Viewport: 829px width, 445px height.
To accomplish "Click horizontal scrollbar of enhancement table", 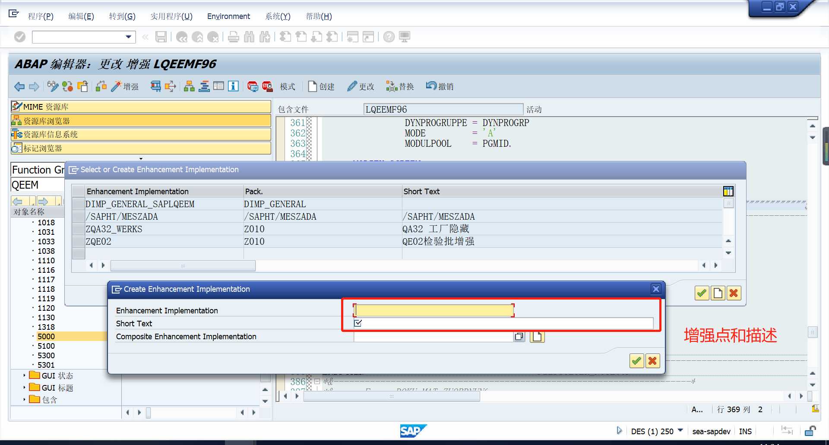I will pos(183,265).
